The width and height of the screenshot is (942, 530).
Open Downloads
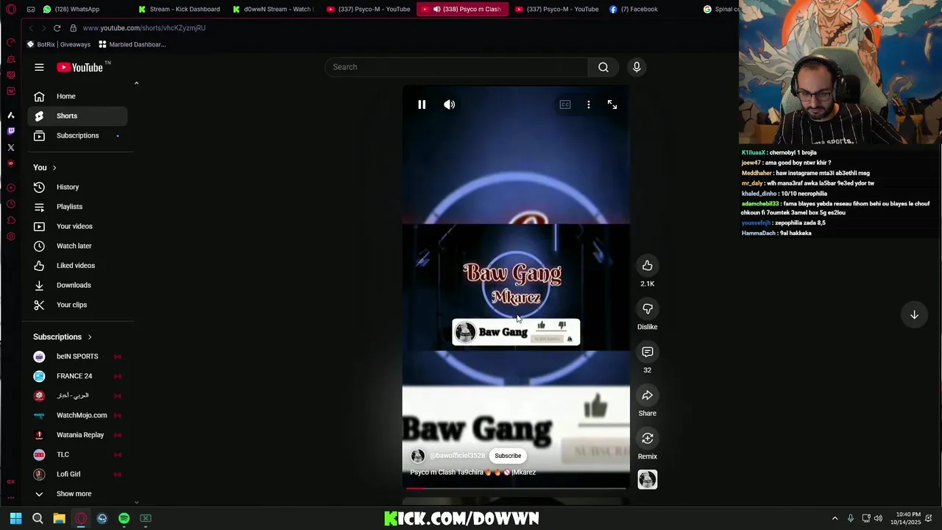pyautogui.click(x=77, y=285)
